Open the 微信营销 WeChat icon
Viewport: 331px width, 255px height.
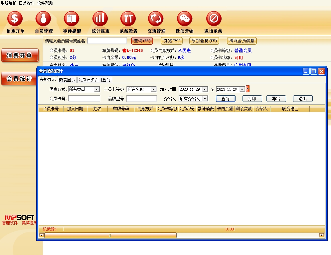pyautogui.click(x=184, y=19)
